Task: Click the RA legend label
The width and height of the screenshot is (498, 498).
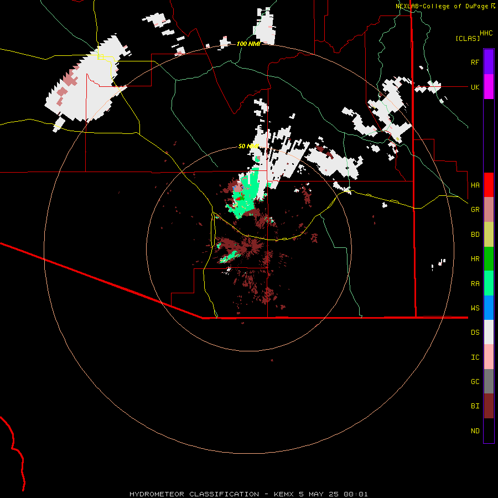Action: tap(475, 284)
